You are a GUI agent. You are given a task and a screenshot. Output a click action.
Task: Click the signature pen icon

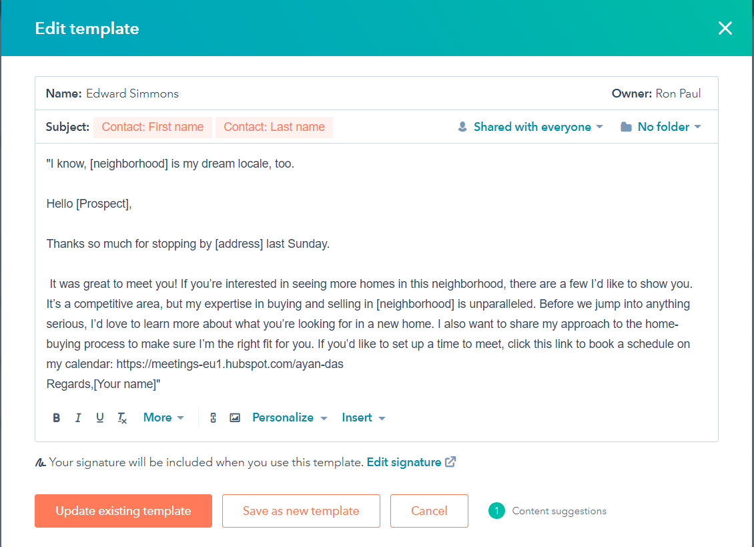point(43,462)
